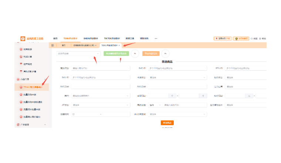Image resolution: width=281 pixels, height=163 pixels.
Task: Focus the SKC ID input field
Action: tap(177, 69)
